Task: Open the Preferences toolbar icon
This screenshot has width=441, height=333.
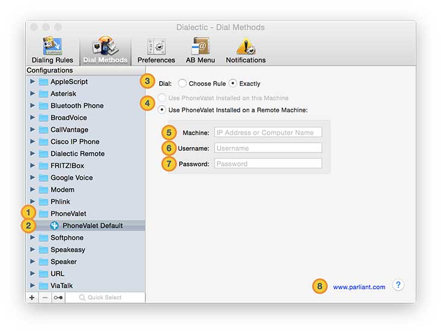Action: pos(156,46)
